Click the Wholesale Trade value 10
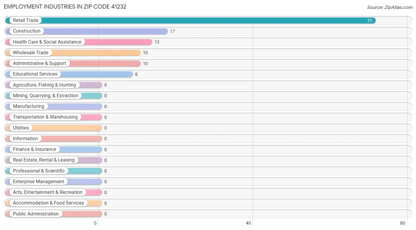This screenshot has height=230, width=416. [145, 53]
